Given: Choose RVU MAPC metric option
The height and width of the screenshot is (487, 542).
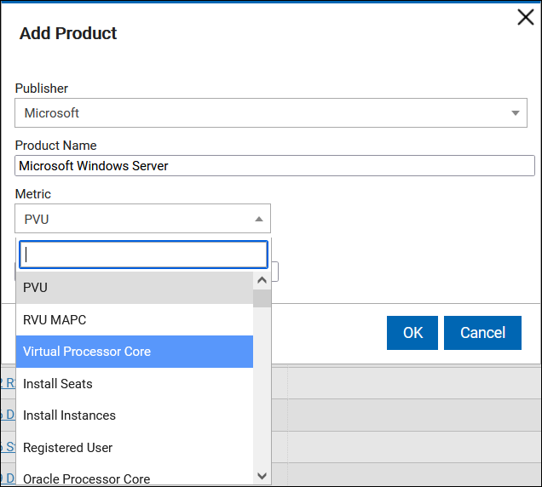Looking at the screenshot, I should (135, 320).
